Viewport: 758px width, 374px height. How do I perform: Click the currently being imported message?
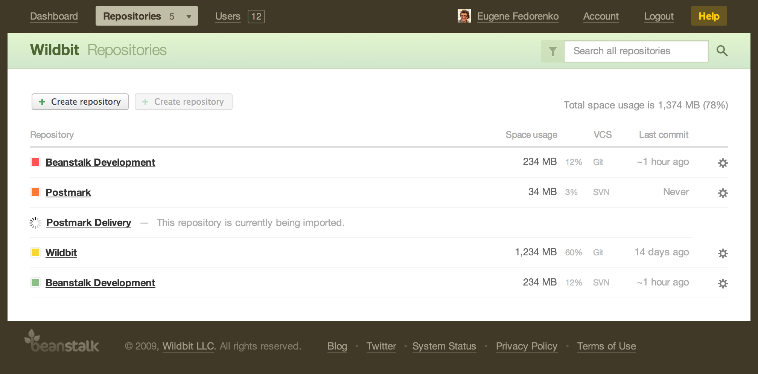(251, 223)
